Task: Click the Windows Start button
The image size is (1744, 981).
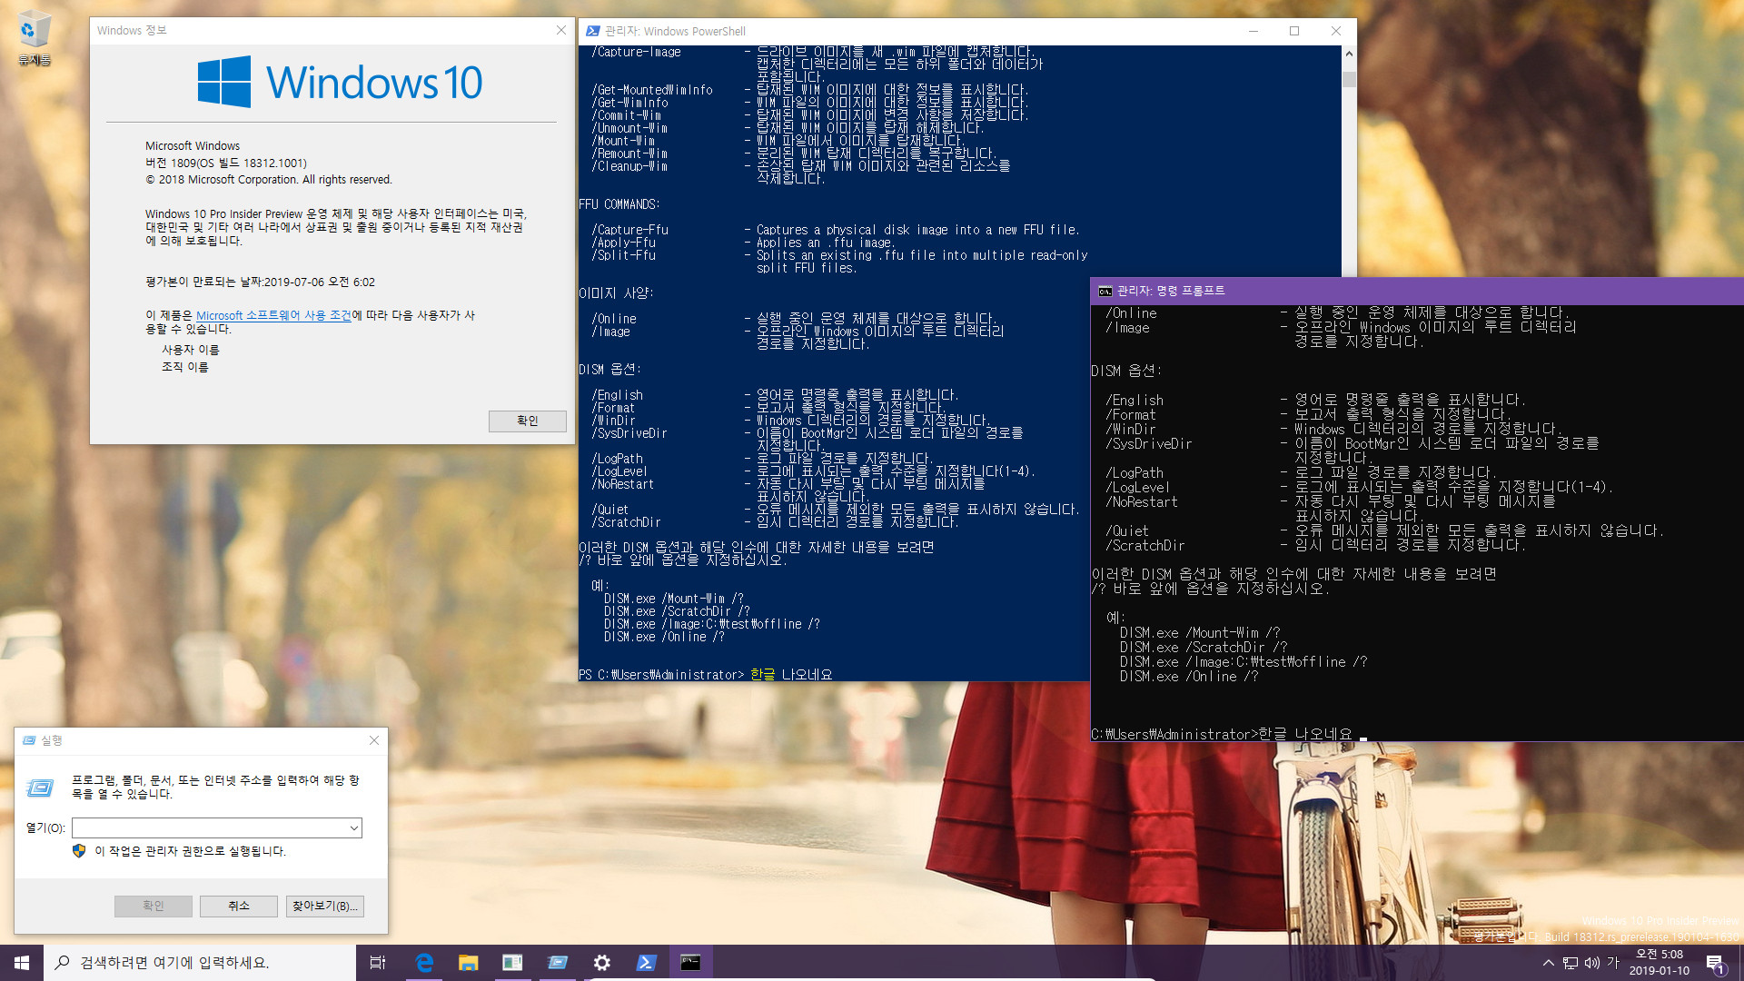Action: pos(22,963)
